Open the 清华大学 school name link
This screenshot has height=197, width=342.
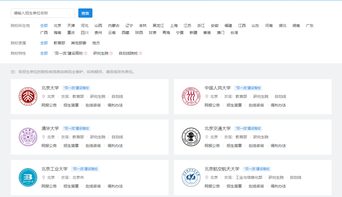(50, 129)
